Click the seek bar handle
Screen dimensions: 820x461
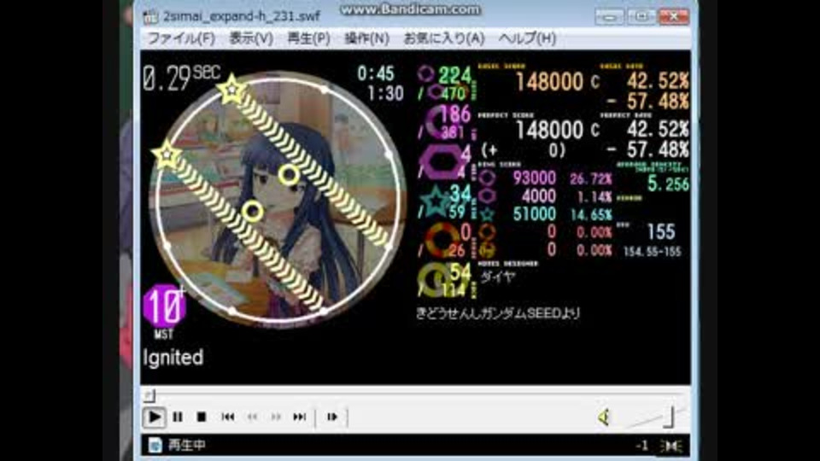pyautogui.click(x=149, y=395)
